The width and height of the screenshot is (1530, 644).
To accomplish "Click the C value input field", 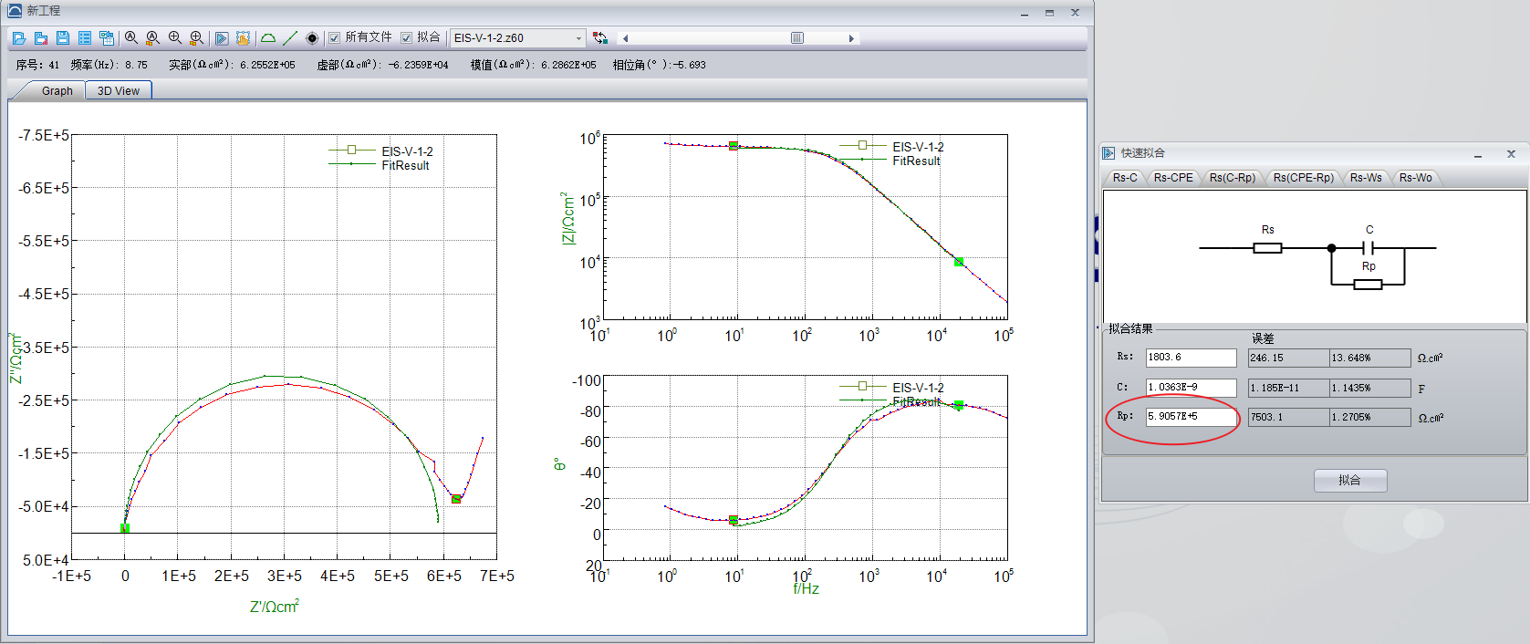I will pyautogui.click(x=1192, y=388).
